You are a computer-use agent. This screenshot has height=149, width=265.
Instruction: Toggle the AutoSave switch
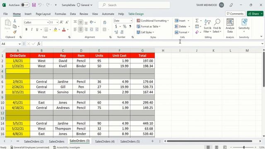click(25, 5)
